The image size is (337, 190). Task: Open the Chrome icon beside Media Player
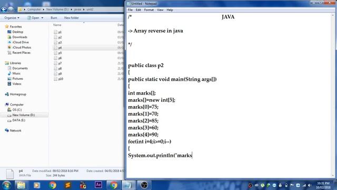tap(52, 185)
